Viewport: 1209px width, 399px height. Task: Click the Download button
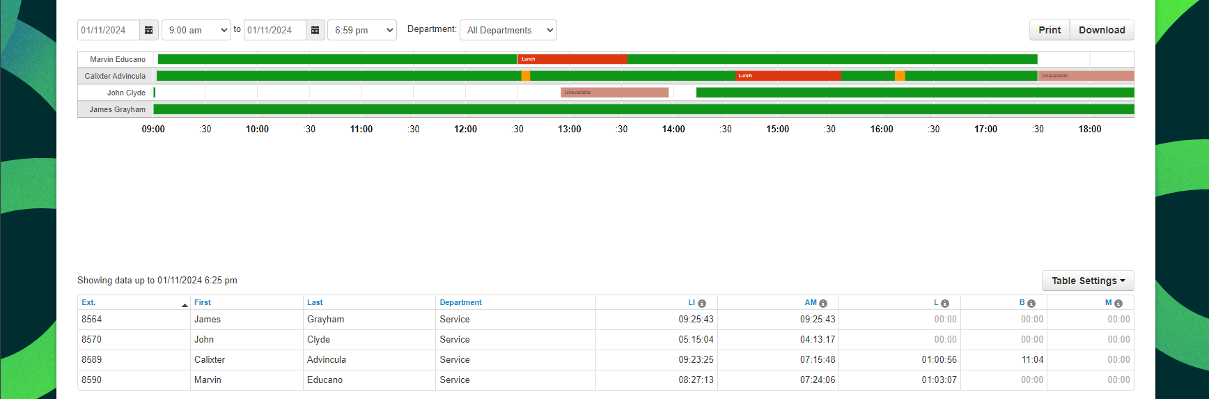click(1102, 30)
